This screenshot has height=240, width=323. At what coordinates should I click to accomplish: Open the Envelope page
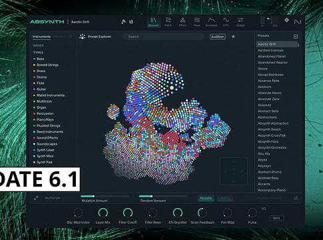click(x=211, y=22)
